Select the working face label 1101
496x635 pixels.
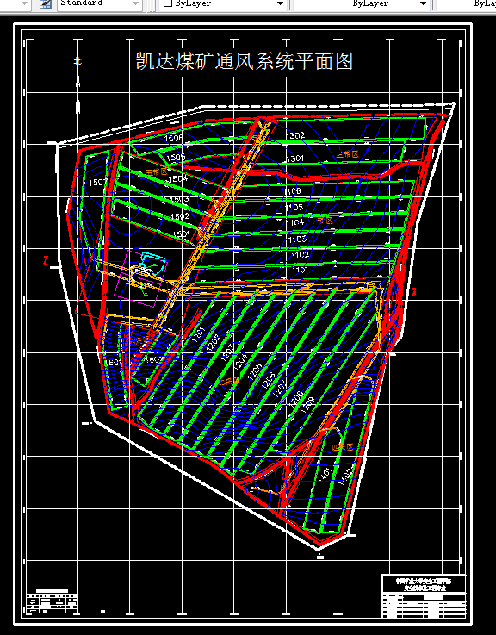300,270
